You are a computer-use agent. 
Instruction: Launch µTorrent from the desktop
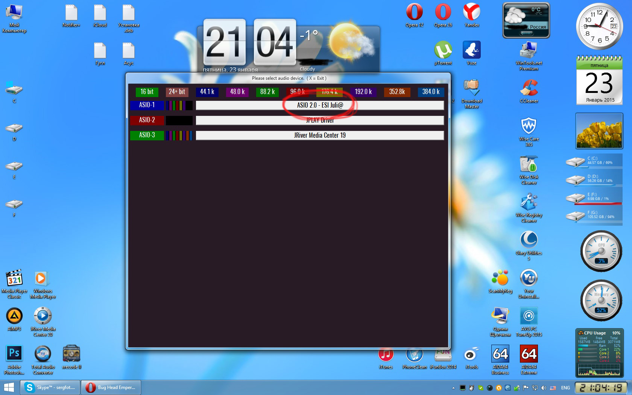pyautogui.click(x=443, y=53)
